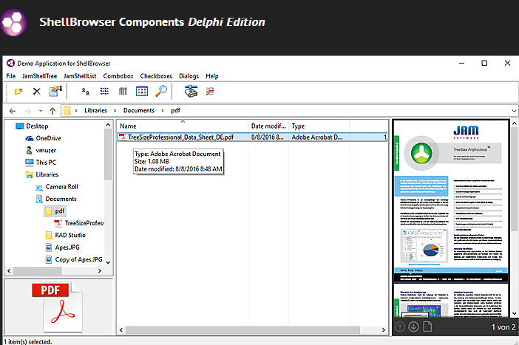
Task: Open the address bar history dropdown
Action: [x=514, y=111]
